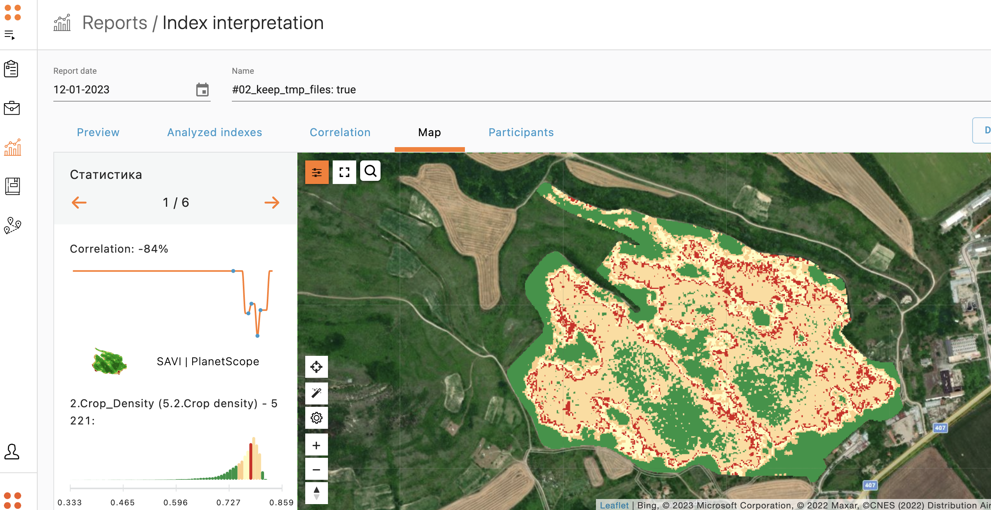Open the map search tool
Viewport: 991px width, 510px height.
pos(370,171)
